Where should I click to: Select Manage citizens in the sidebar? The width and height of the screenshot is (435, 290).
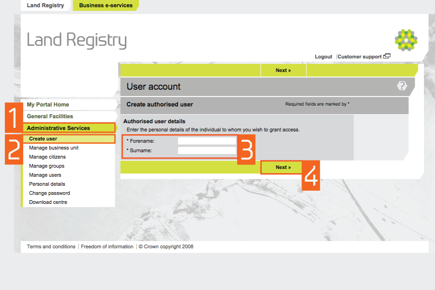(x=47, y=157)
